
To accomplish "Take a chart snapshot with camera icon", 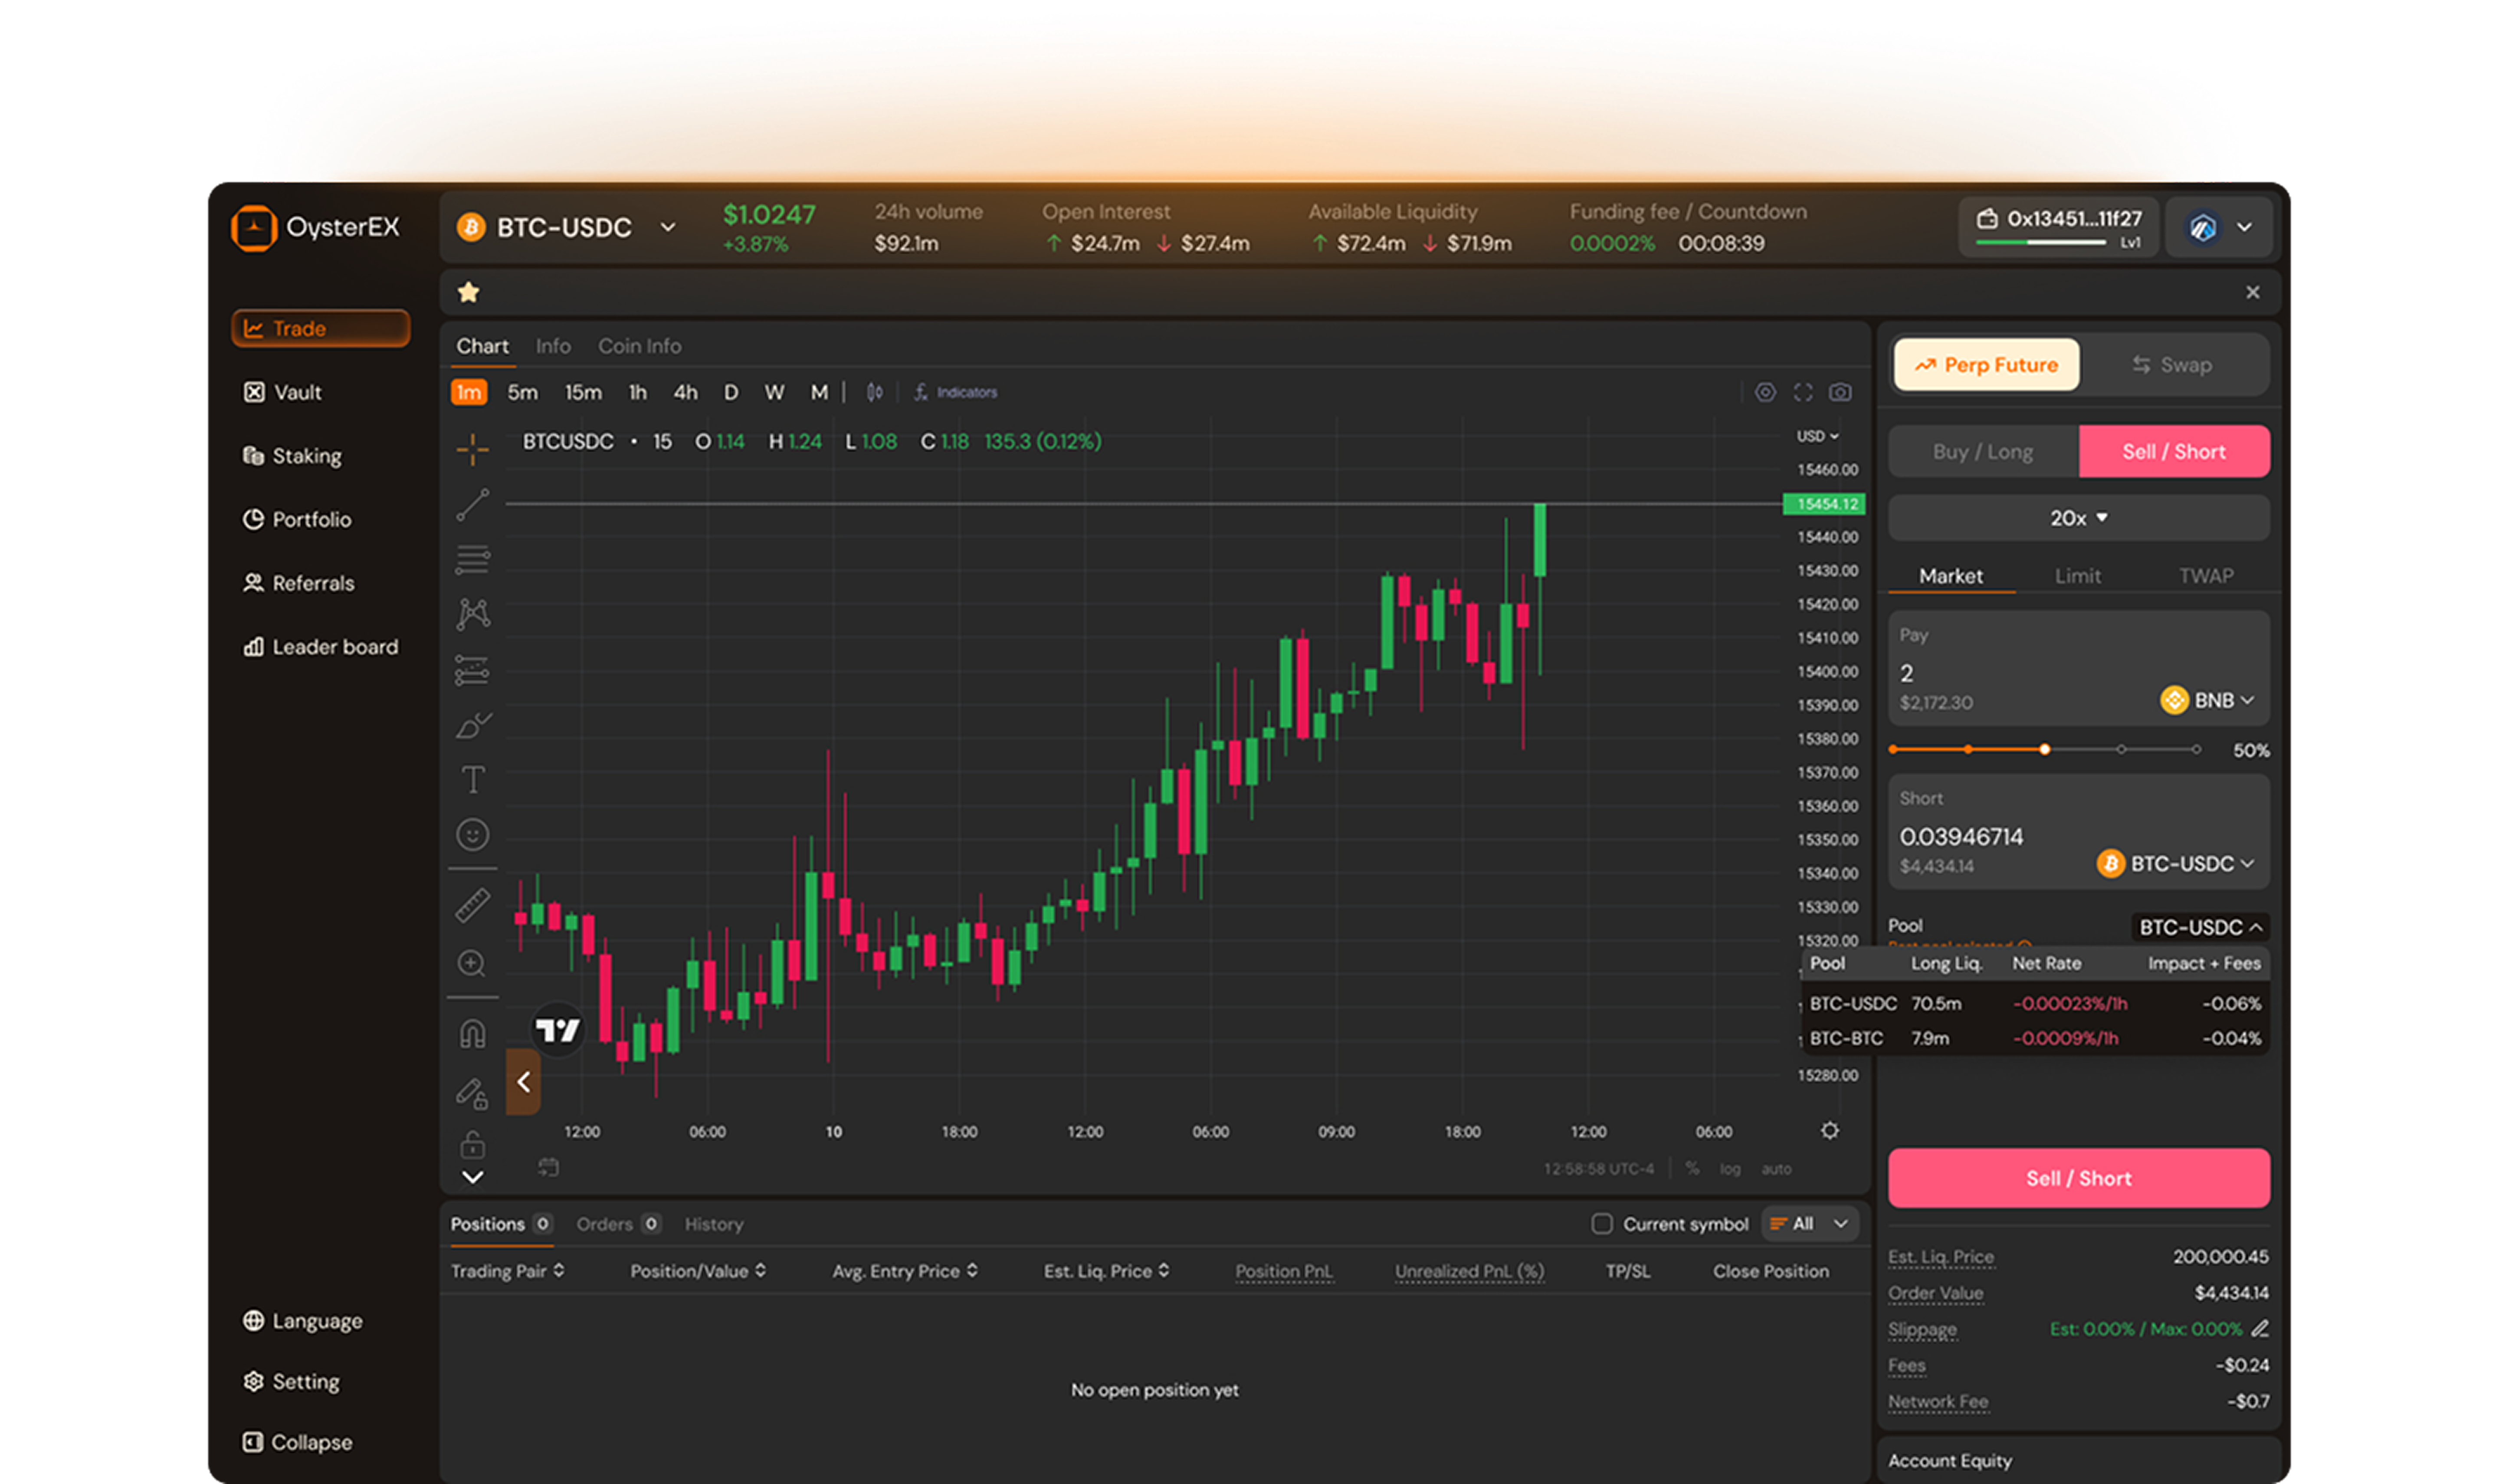I will (1840, 392).
